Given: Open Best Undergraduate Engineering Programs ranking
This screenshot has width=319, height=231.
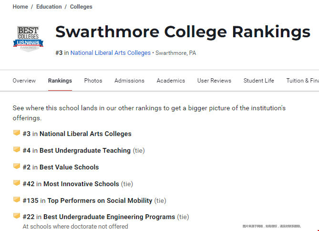Looking at the screenshot, I should 109,217.
